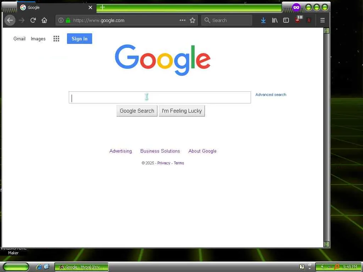Open the Privacy footer link
Image resolution: width=363 pixels, height=272 pixels.
[x=164, y=163]
